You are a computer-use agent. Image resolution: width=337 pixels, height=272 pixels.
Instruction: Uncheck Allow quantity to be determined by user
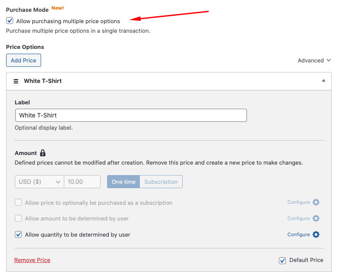18,234
